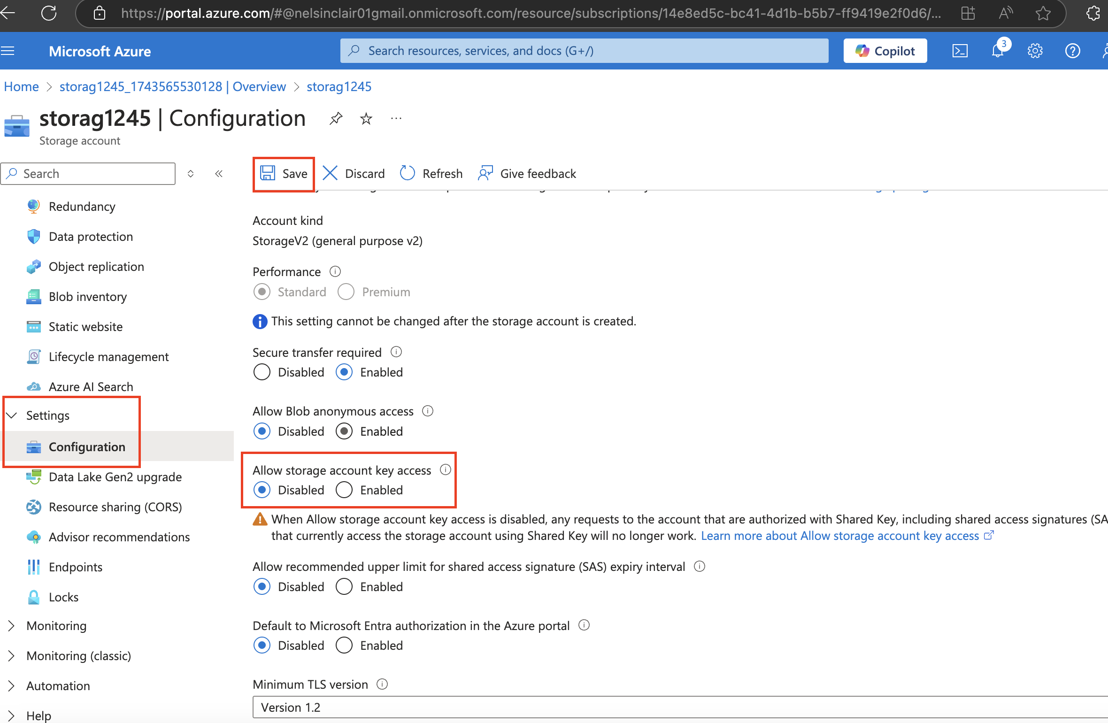Open the Minimum TLS version dropdown
This screenshot has width=1108, height=723.
tap(680, 707)
